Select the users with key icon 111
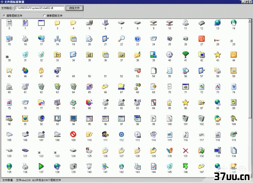This screenshot has height=183, width=253. pyautogui.click(x=105, y=134)
